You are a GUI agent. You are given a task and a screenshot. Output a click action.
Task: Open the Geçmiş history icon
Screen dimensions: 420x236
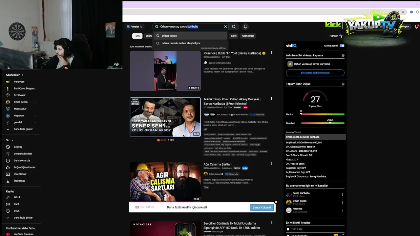coord(8,147)
